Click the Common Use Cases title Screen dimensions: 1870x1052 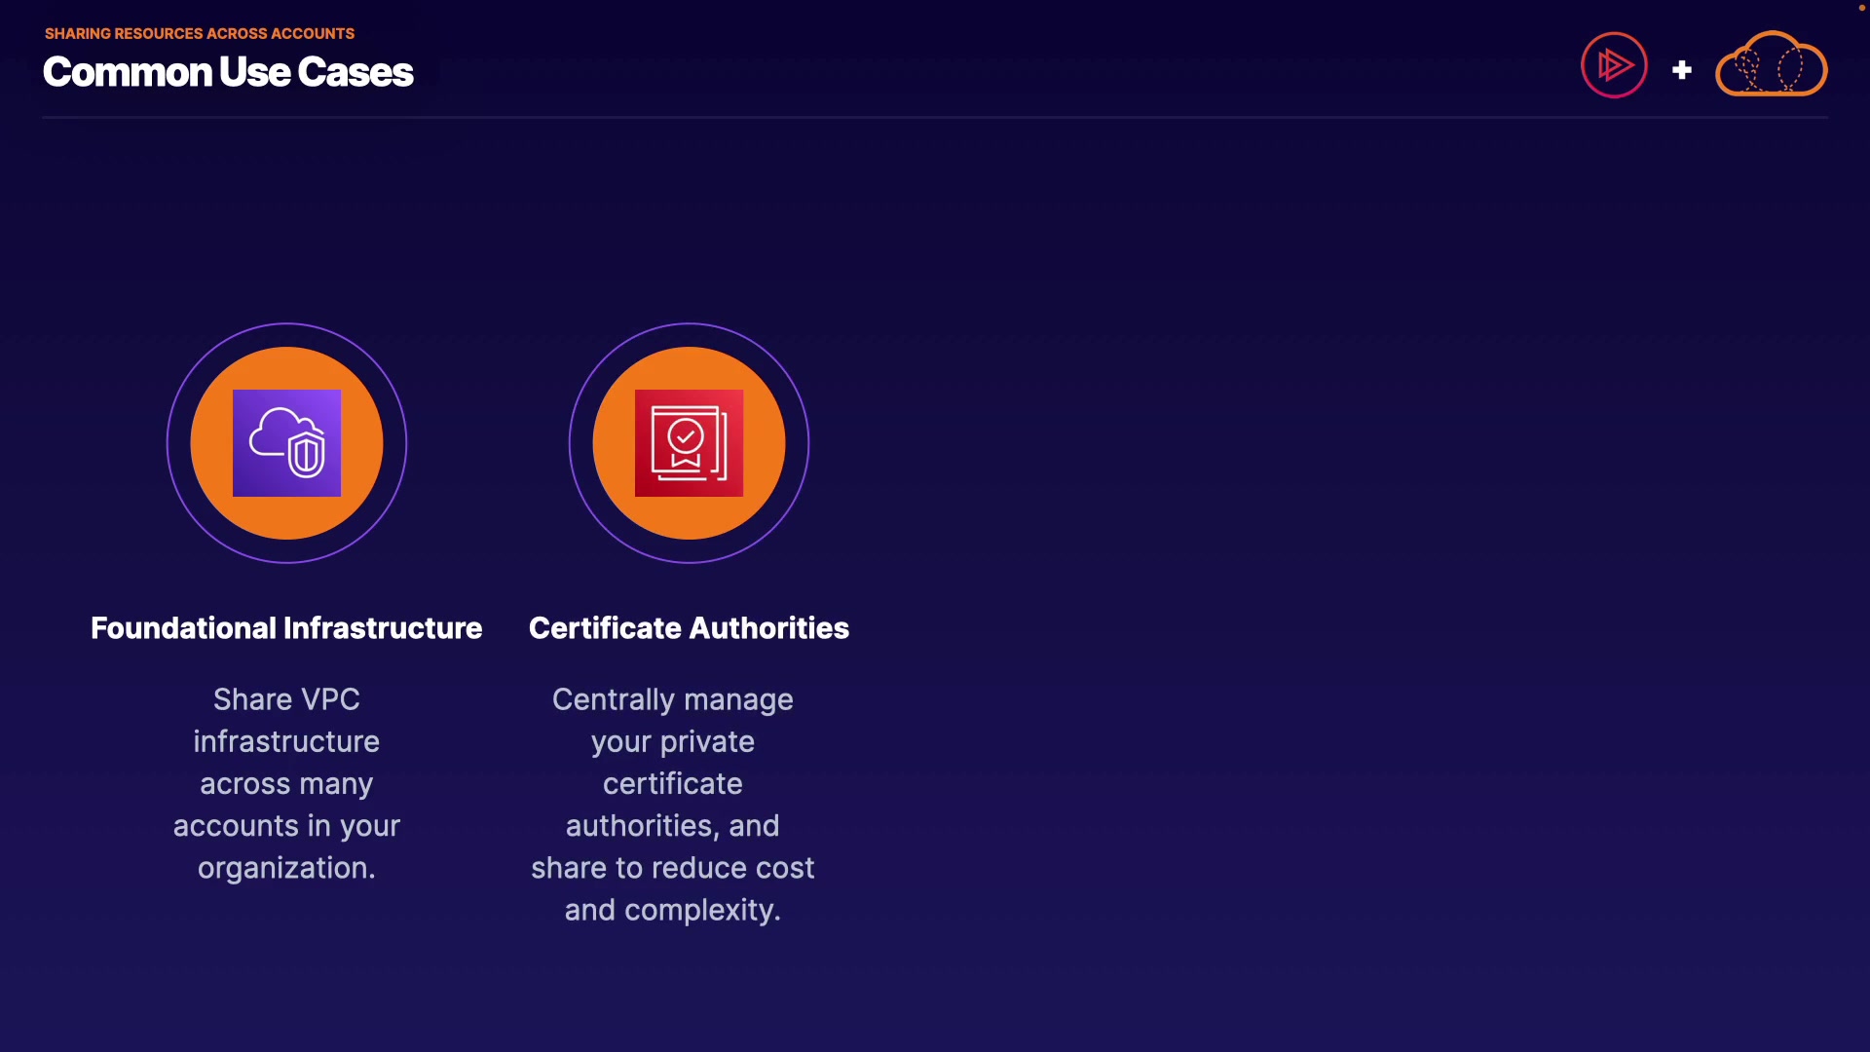click(x=228, y=72)
